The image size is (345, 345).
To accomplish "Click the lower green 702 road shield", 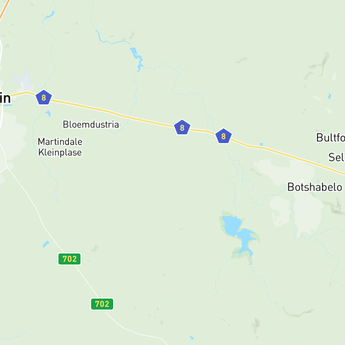I will (102, 304).
